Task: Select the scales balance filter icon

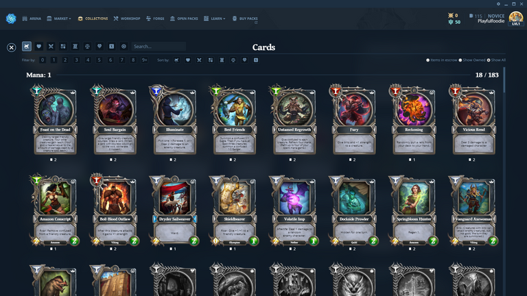Action: point(87,47)
